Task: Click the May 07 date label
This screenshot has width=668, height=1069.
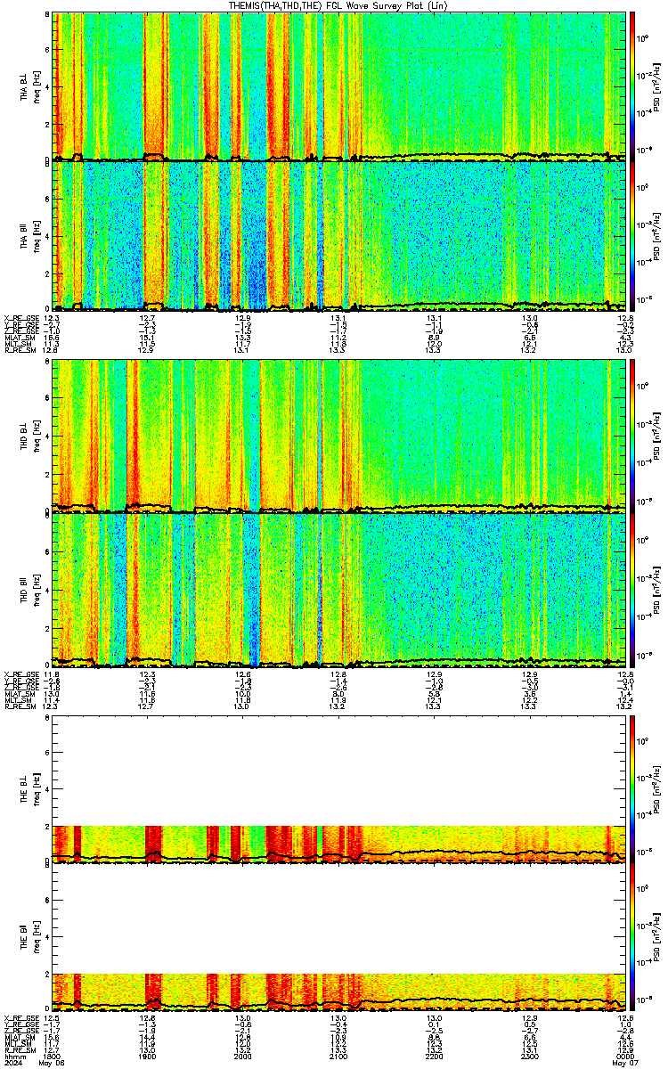Action: click(625, 1064)
